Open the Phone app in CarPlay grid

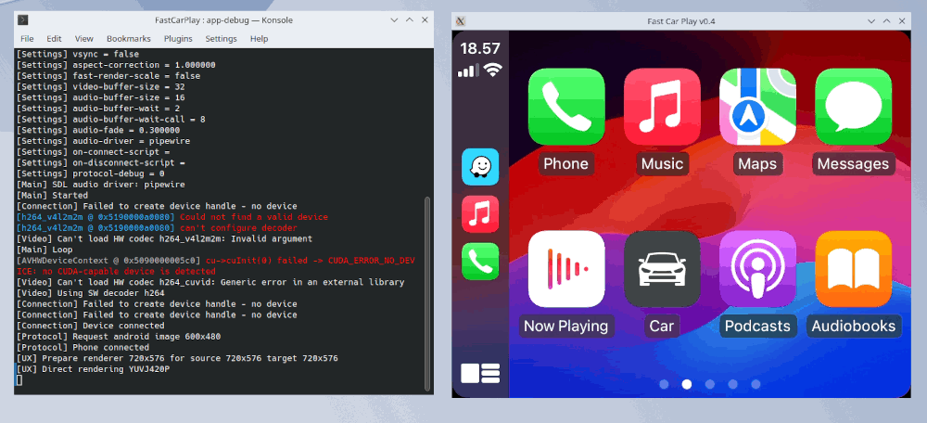(x=566, y=107)
